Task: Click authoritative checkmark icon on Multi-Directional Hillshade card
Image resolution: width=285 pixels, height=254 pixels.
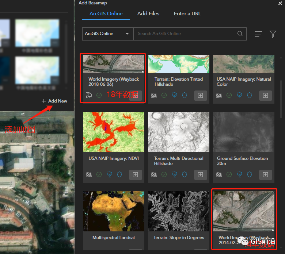Action: 164,174
